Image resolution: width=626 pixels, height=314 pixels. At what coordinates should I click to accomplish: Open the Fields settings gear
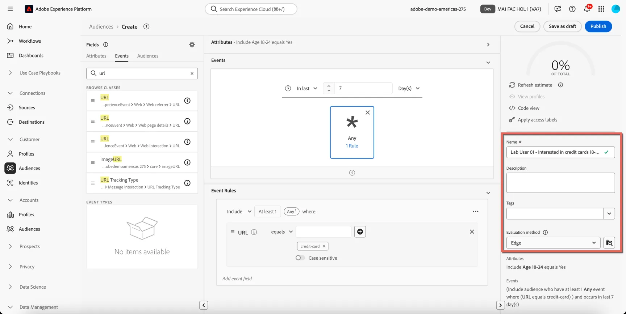click(192, 44)
